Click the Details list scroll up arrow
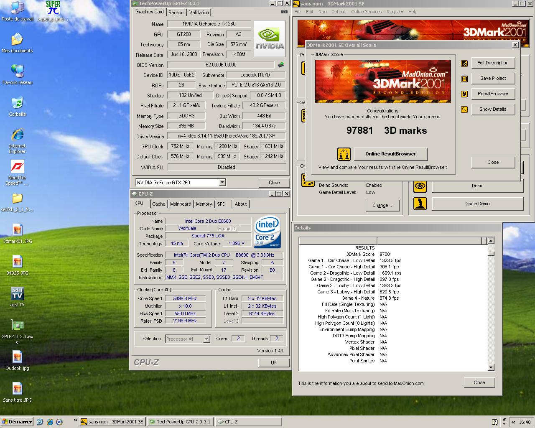The height and width of the screenshot is (428, 535). pyautogui.click(x=491, y=241)
